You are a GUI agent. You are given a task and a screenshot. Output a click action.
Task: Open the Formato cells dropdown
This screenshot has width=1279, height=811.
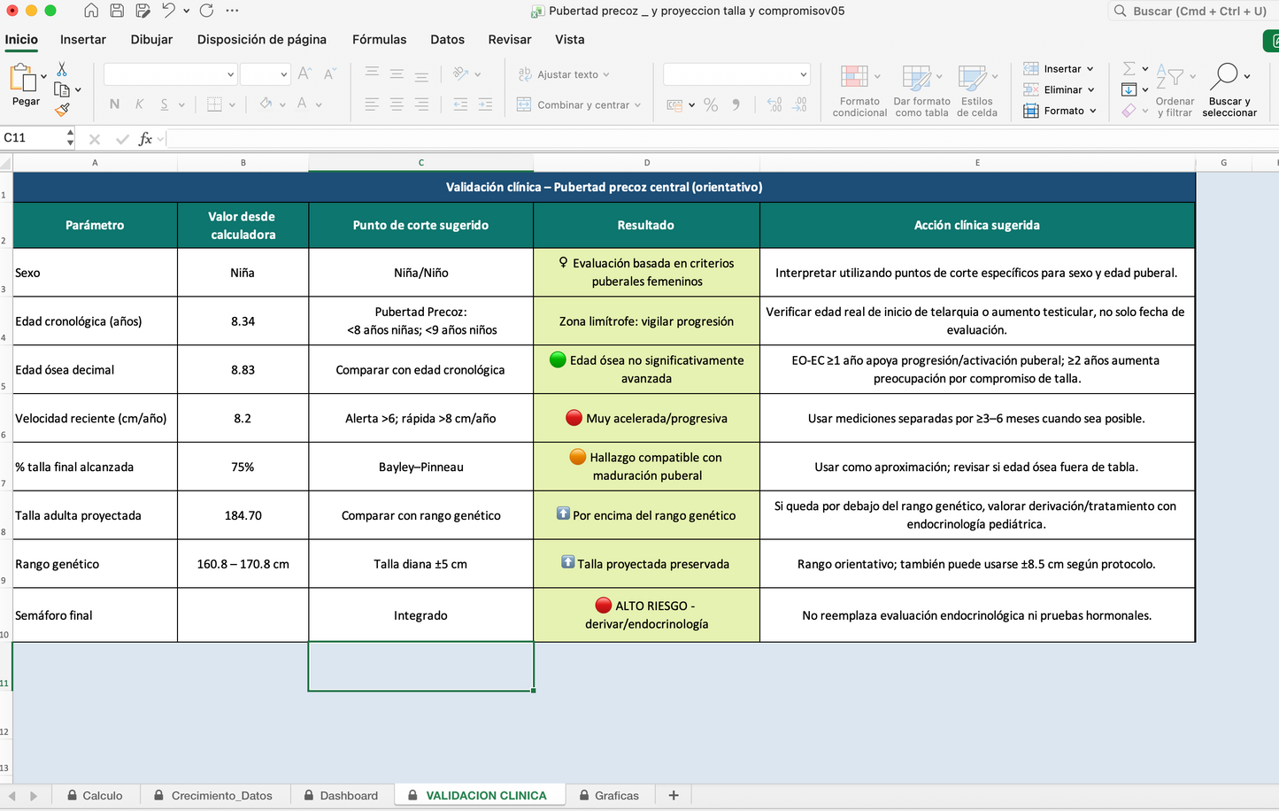point(1059,111)
